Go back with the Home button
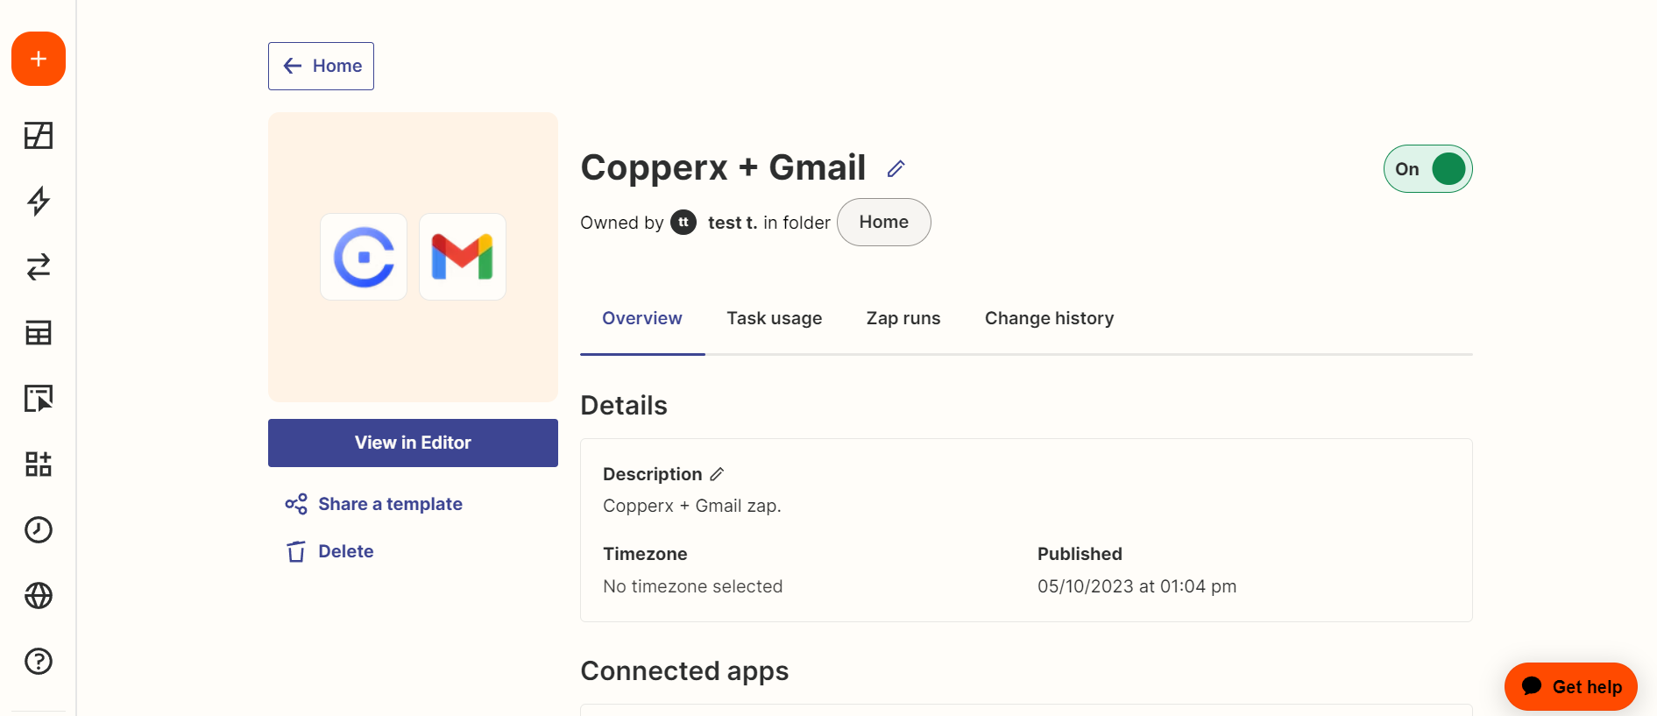The width and height of the screenshot is (1657, 716). [321, 66]
